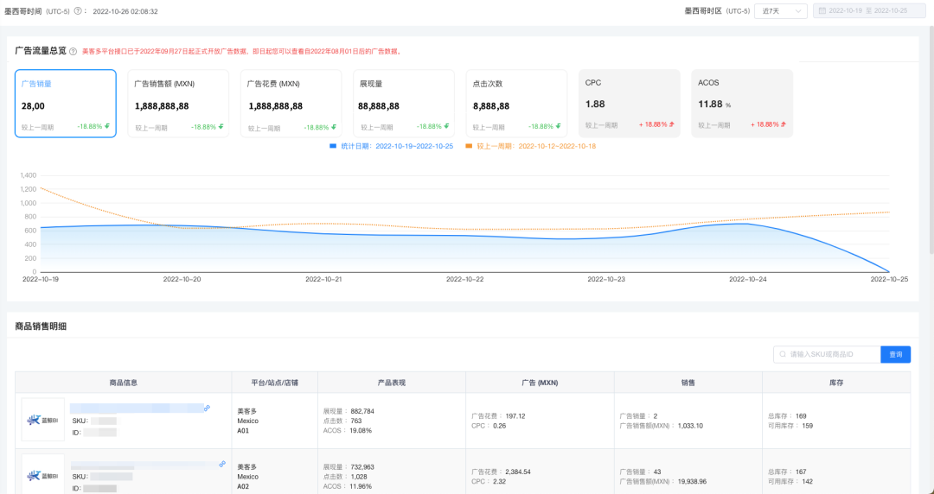The image size is (934, 494).
Task: Click the second product's thumbnail image
Action: (x=43, y=475)
